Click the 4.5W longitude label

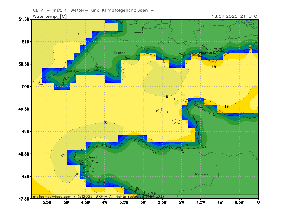[x=86, y=202]
